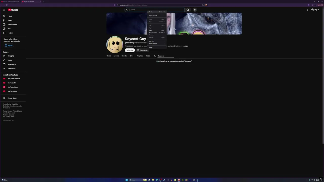Screen dimensions: 324x182
Task: Select Paste in the context menu
Action: pyautogui.click(x=157, y=30)
